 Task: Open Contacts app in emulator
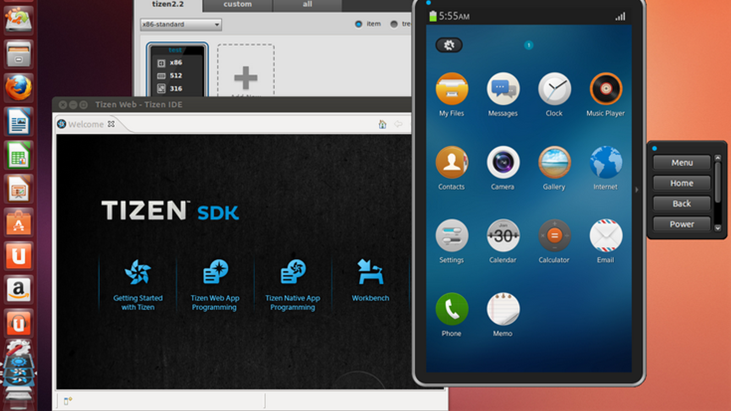coord(452,163)
